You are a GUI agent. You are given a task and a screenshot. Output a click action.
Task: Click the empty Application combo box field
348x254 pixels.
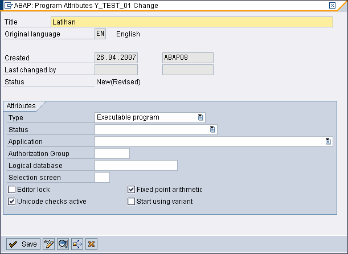tap(214, 141)
